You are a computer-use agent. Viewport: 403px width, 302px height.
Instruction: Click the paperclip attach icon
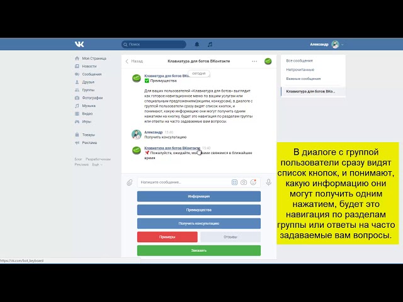click(130, 182)
